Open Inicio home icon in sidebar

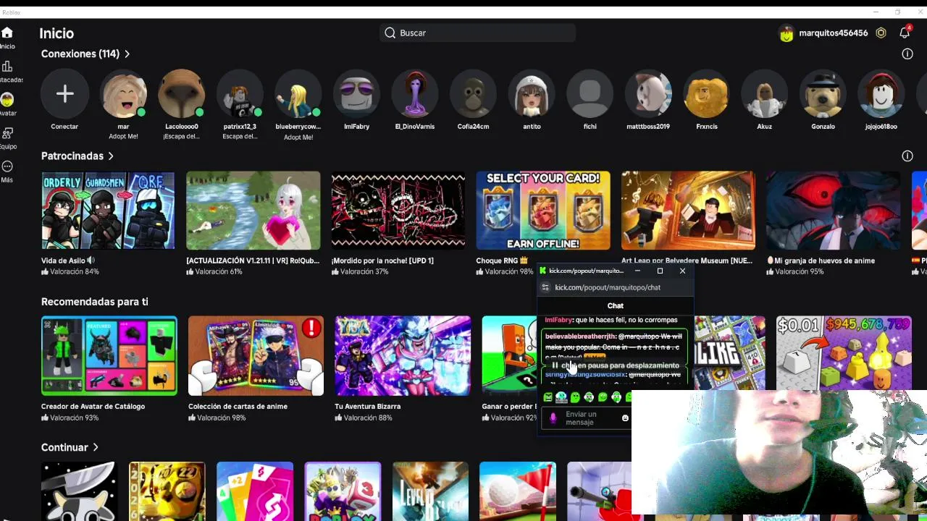tap(7, 33)
